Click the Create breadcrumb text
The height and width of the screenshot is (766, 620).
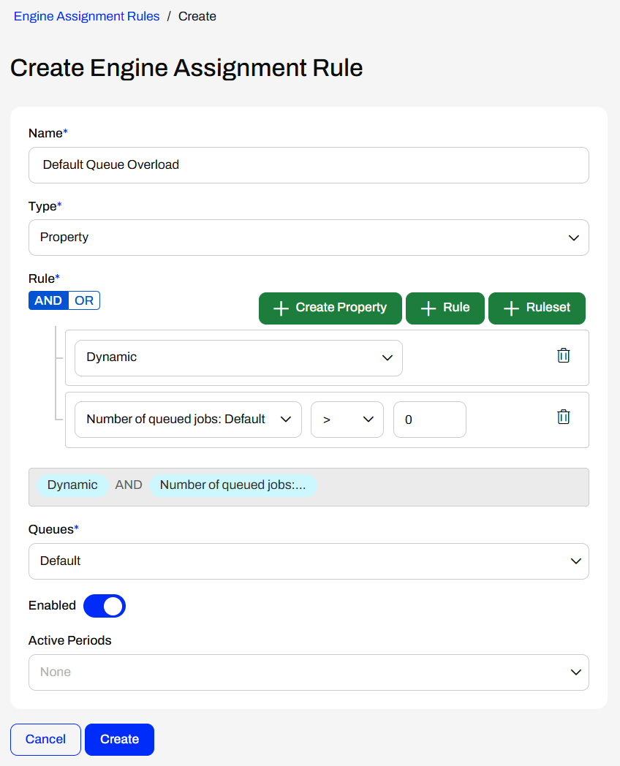pos(197,16)
